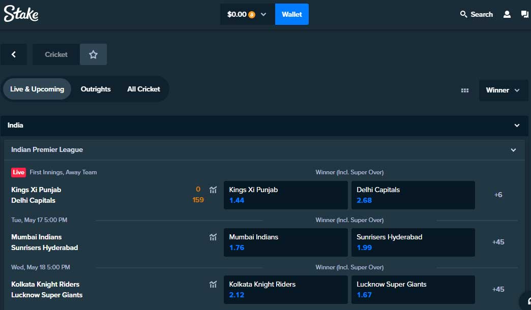Bet on Lucknow Super Giants at 1.67
Viewport: 531px width, 310px height.
(413, 290)
